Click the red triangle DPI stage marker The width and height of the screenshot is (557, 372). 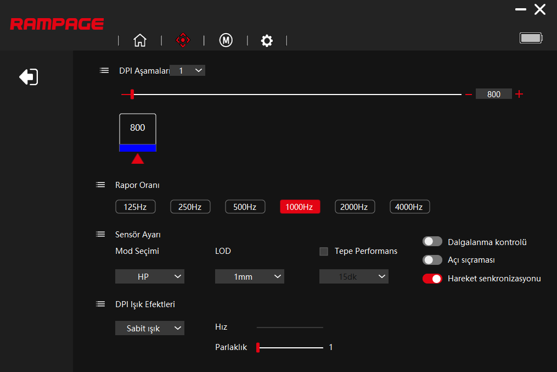point(138,159)
